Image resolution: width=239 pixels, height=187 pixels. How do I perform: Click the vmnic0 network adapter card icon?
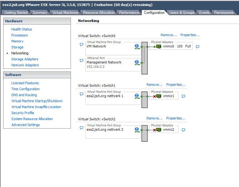coord(159,47)
